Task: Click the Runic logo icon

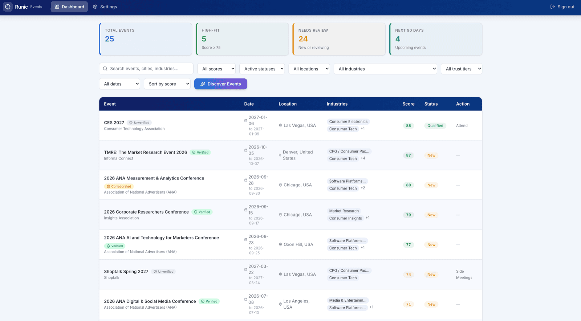Action: (x=8, y=7)
